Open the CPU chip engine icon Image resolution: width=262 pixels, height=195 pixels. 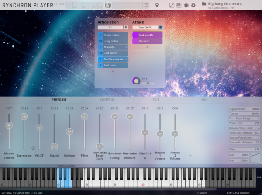[186, 5]
